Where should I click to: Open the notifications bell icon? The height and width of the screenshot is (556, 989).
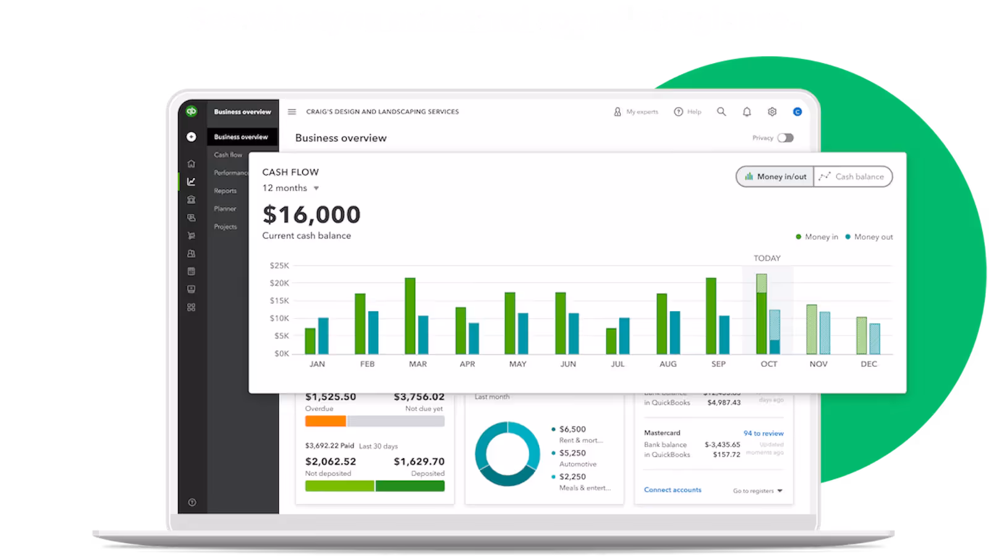(747, 112)
